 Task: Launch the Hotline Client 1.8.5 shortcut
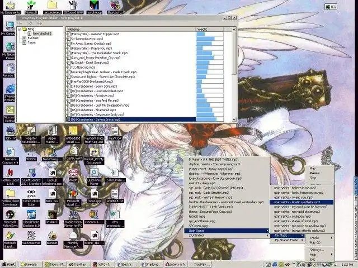[x=10, y=177]
